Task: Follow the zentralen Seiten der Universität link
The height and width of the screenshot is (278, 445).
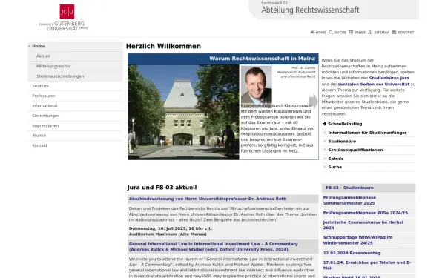Action: point(374,85)
